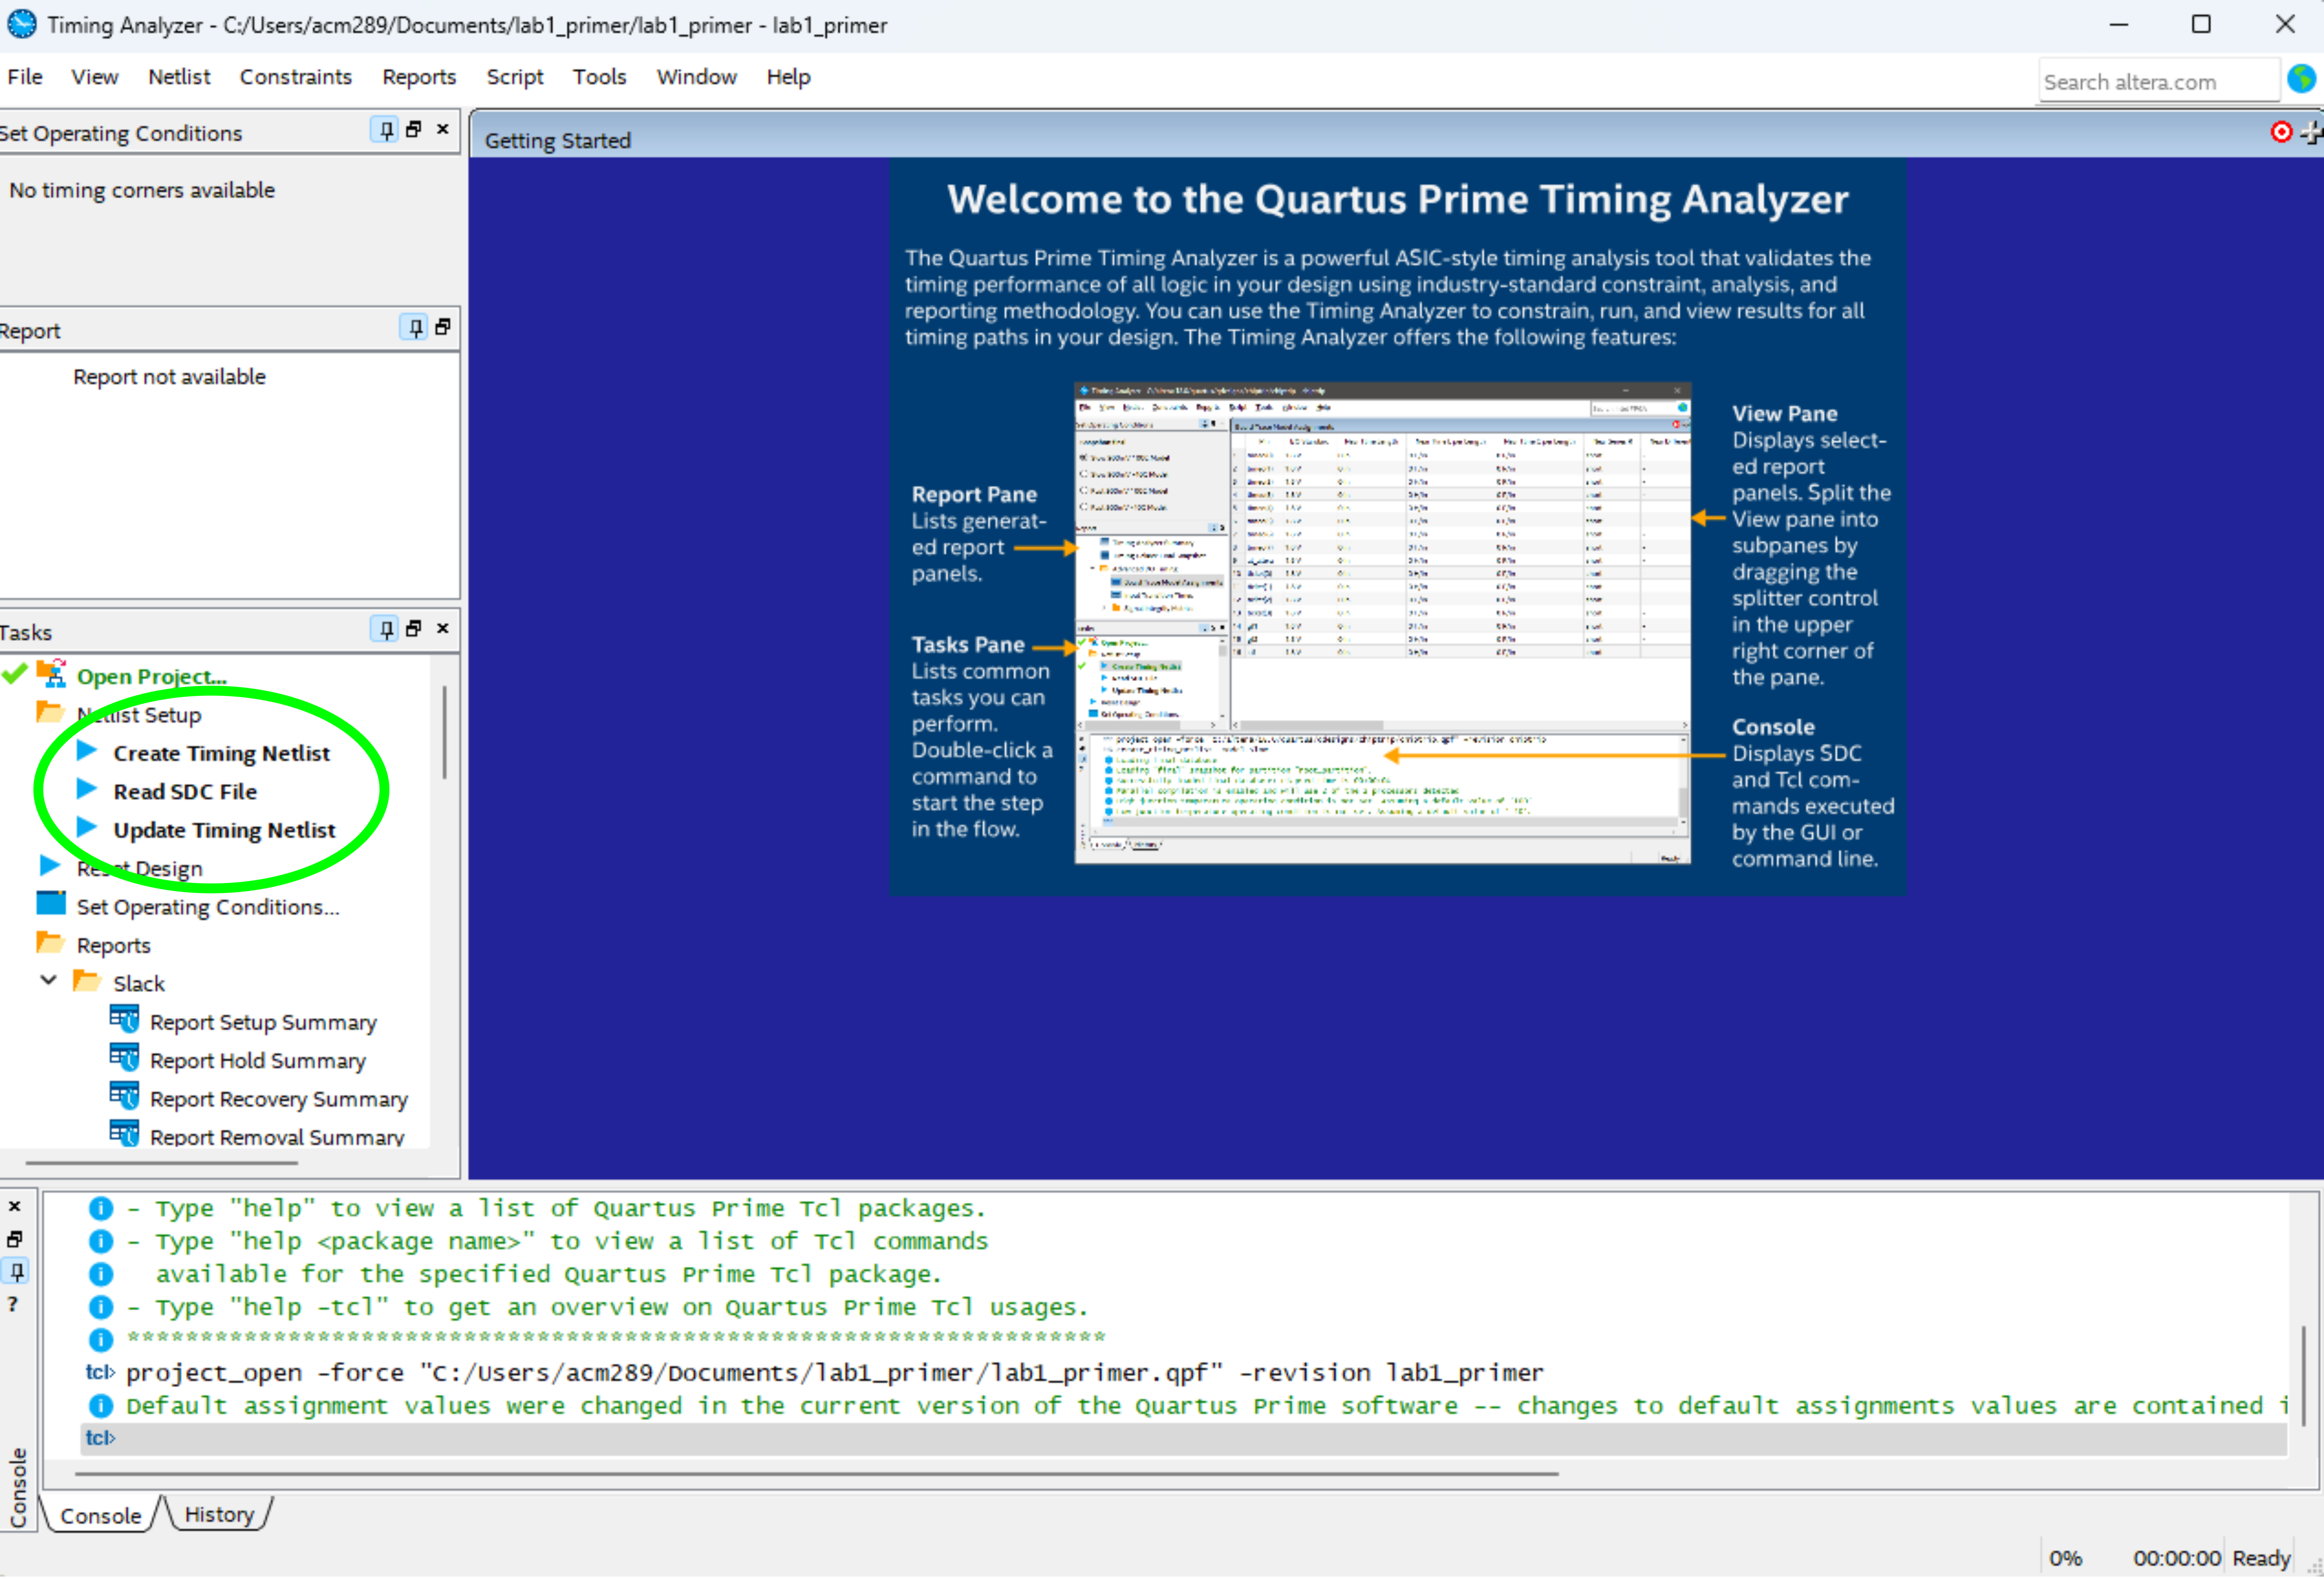Close the Tasks panel
The width and height of the screenshot is (2324, 1579).
pos(443,629)
